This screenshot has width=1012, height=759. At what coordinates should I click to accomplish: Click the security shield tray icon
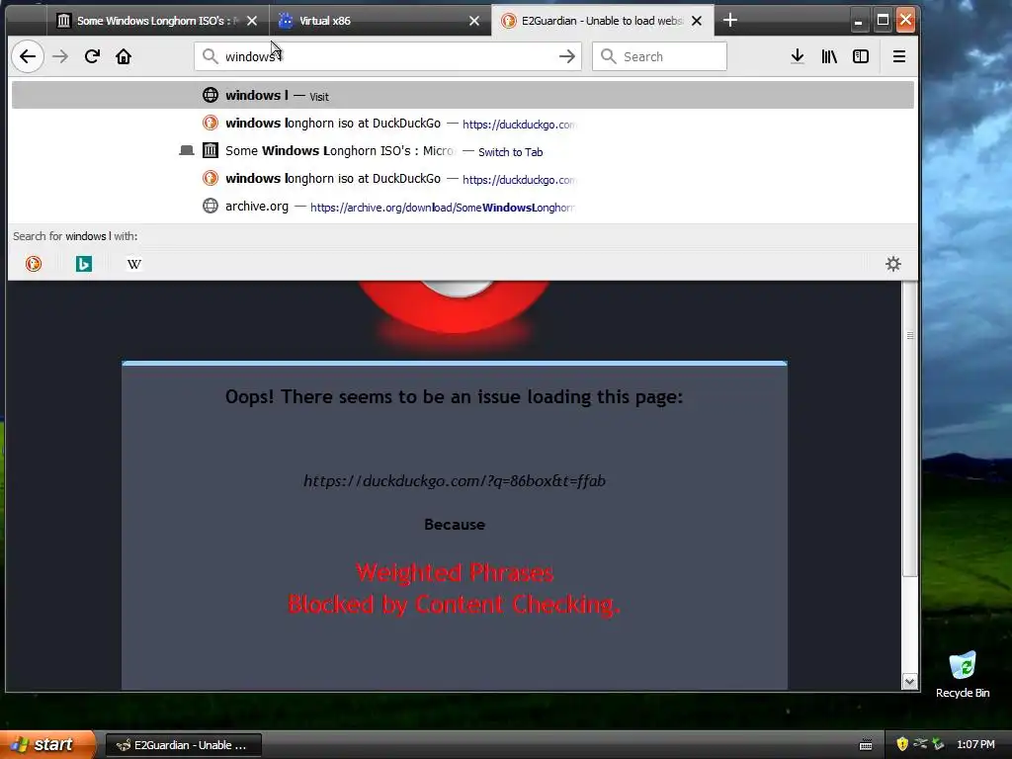tap(902, 744)
